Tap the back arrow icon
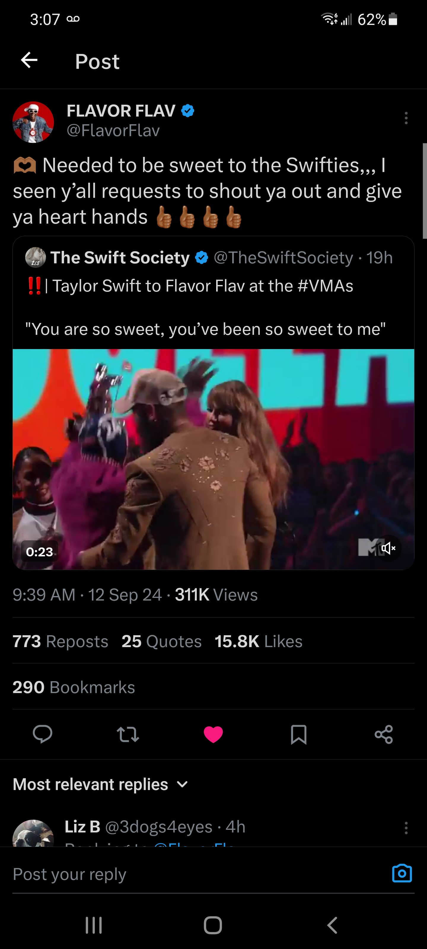 [x=29, y=60]
